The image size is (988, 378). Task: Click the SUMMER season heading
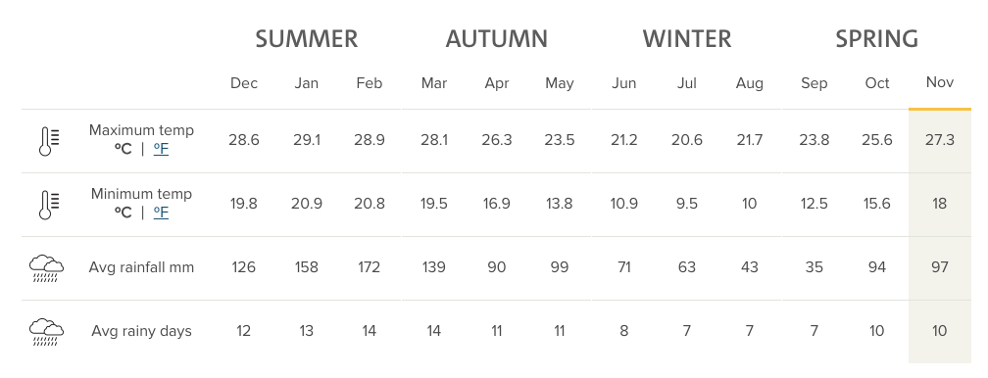(306, 39)
